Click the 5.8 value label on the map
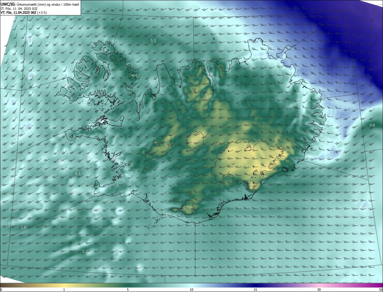 point(23,227)
